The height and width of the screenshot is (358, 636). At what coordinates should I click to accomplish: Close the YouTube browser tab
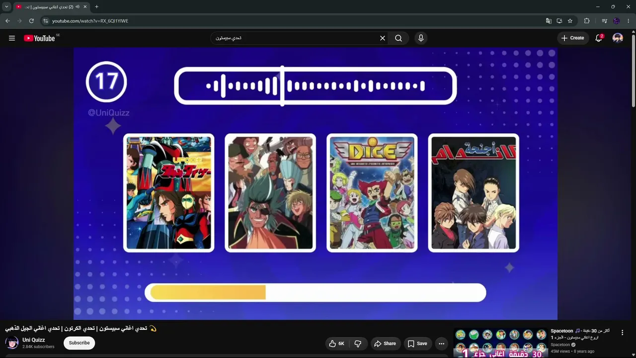[x=85, y=7]
